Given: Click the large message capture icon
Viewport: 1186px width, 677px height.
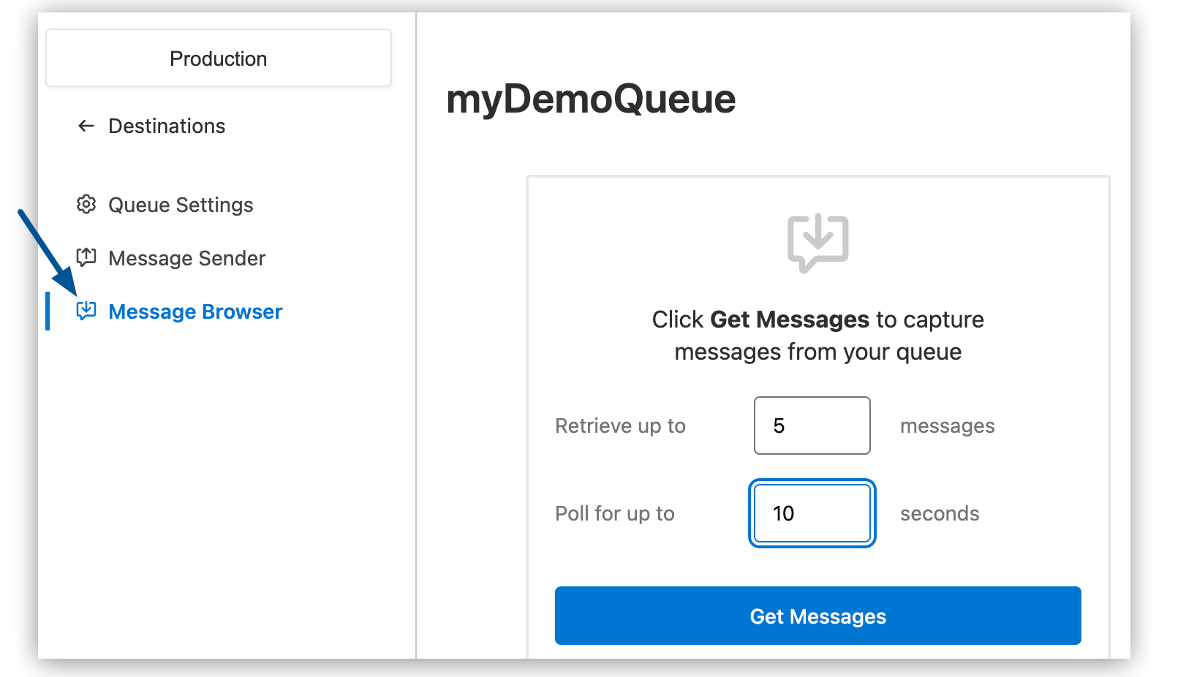Looking at the screenshot, I should pos(817,241).
